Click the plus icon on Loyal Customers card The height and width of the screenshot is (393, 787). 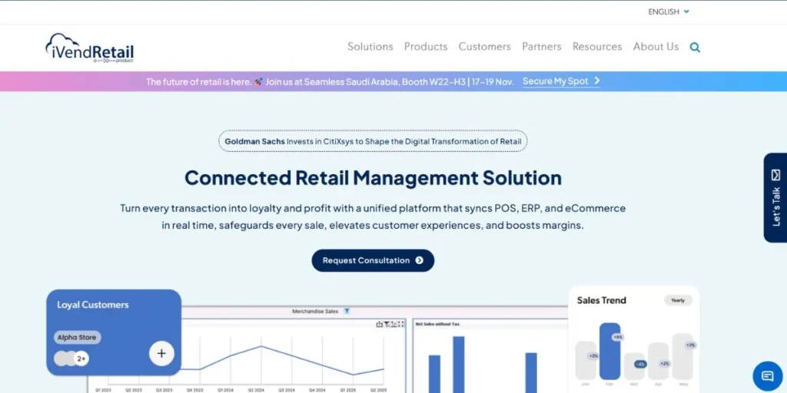[x=161, y=353]
